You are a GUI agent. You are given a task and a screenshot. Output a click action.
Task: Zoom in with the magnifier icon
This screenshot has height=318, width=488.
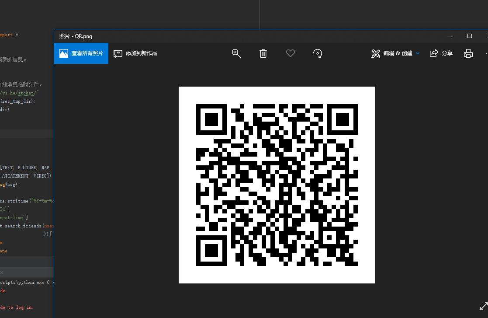click(x=236, y=53)
